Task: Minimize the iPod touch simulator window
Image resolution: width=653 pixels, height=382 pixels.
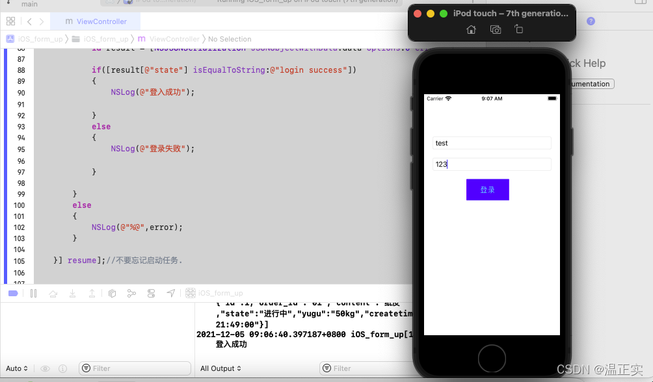Action: [431, 14]
